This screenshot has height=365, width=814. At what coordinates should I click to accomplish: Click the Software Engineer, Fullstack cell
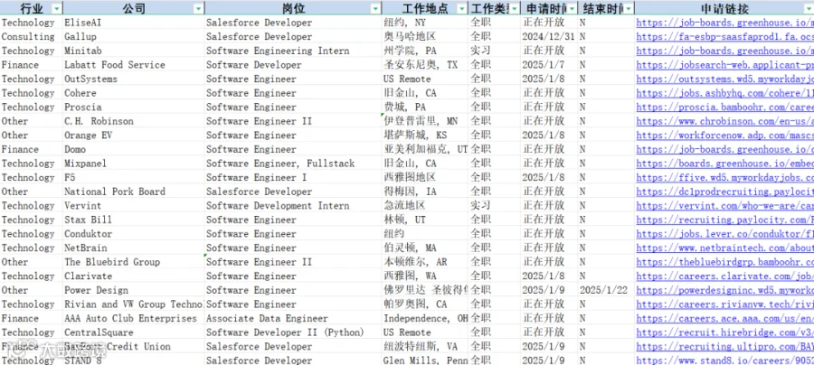click(293, 164)
